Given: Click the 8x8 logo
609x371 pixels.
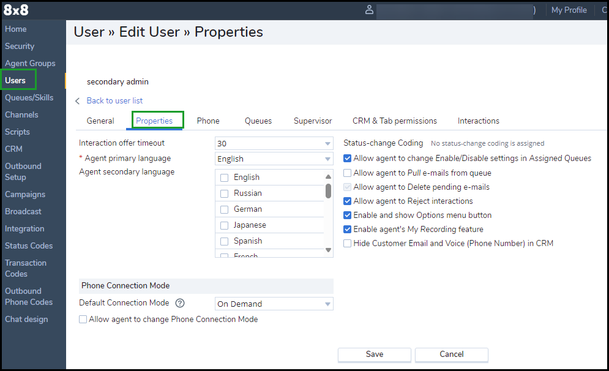Looking at the screenshot, I should pyautogui.click(x=16, y=10).
